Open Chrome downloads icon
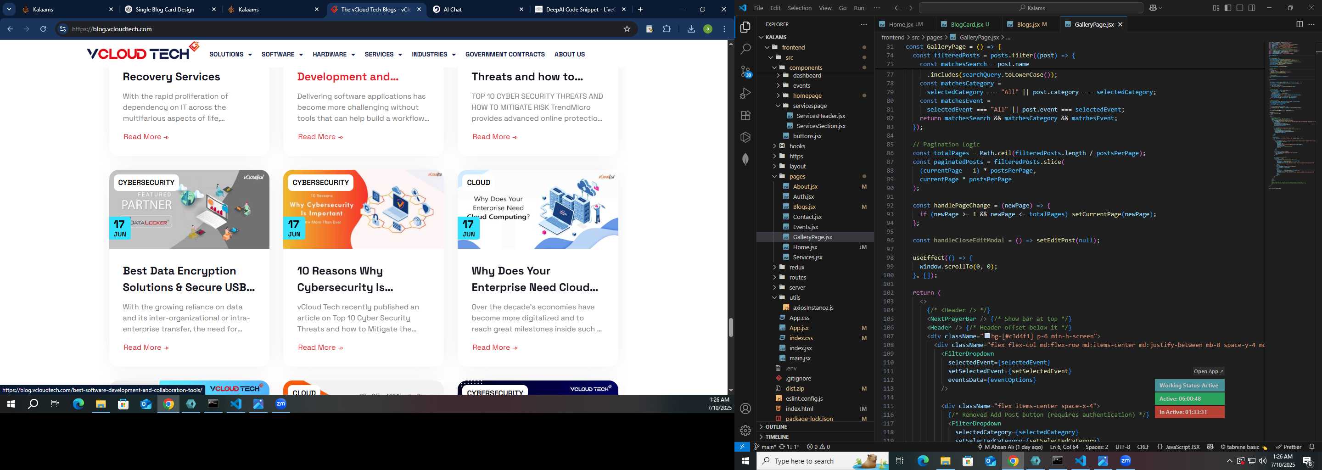This screenshot has height=470, width=1322. click(x=691, y=29)
